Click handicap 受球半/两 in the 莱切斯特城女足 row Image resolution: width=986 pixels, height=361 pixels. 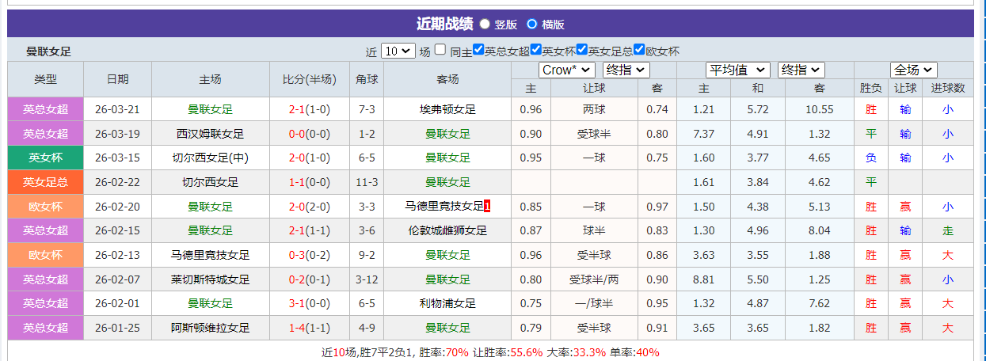(x=594, y=279)
